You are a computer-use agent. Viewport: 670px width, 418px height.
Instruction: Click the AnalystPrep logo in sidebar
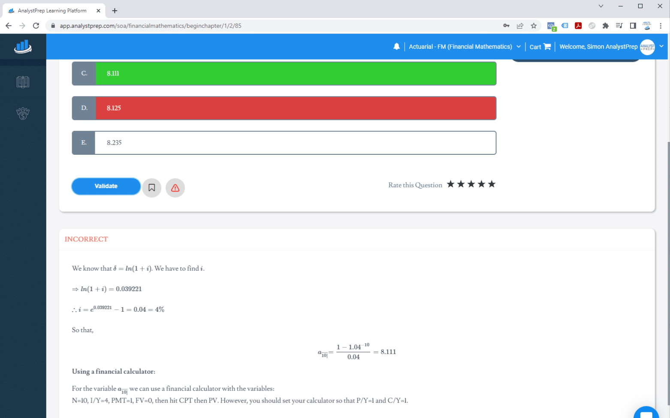point(23,47)
